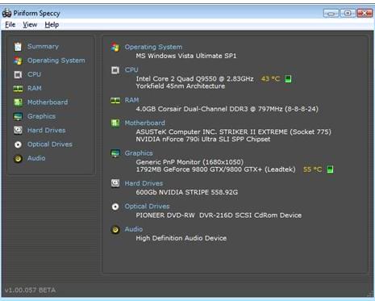Click the green CPU temperature indicator icon

(x=288, y=79)
